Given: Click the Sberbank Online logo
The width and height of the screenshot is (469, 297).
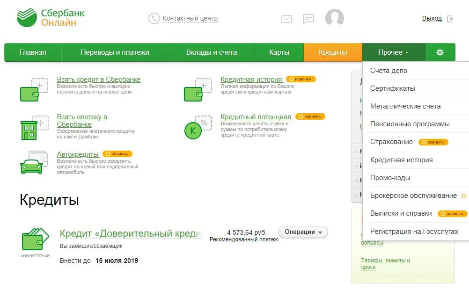Looking at the screenshot, I should pos(51,18).
